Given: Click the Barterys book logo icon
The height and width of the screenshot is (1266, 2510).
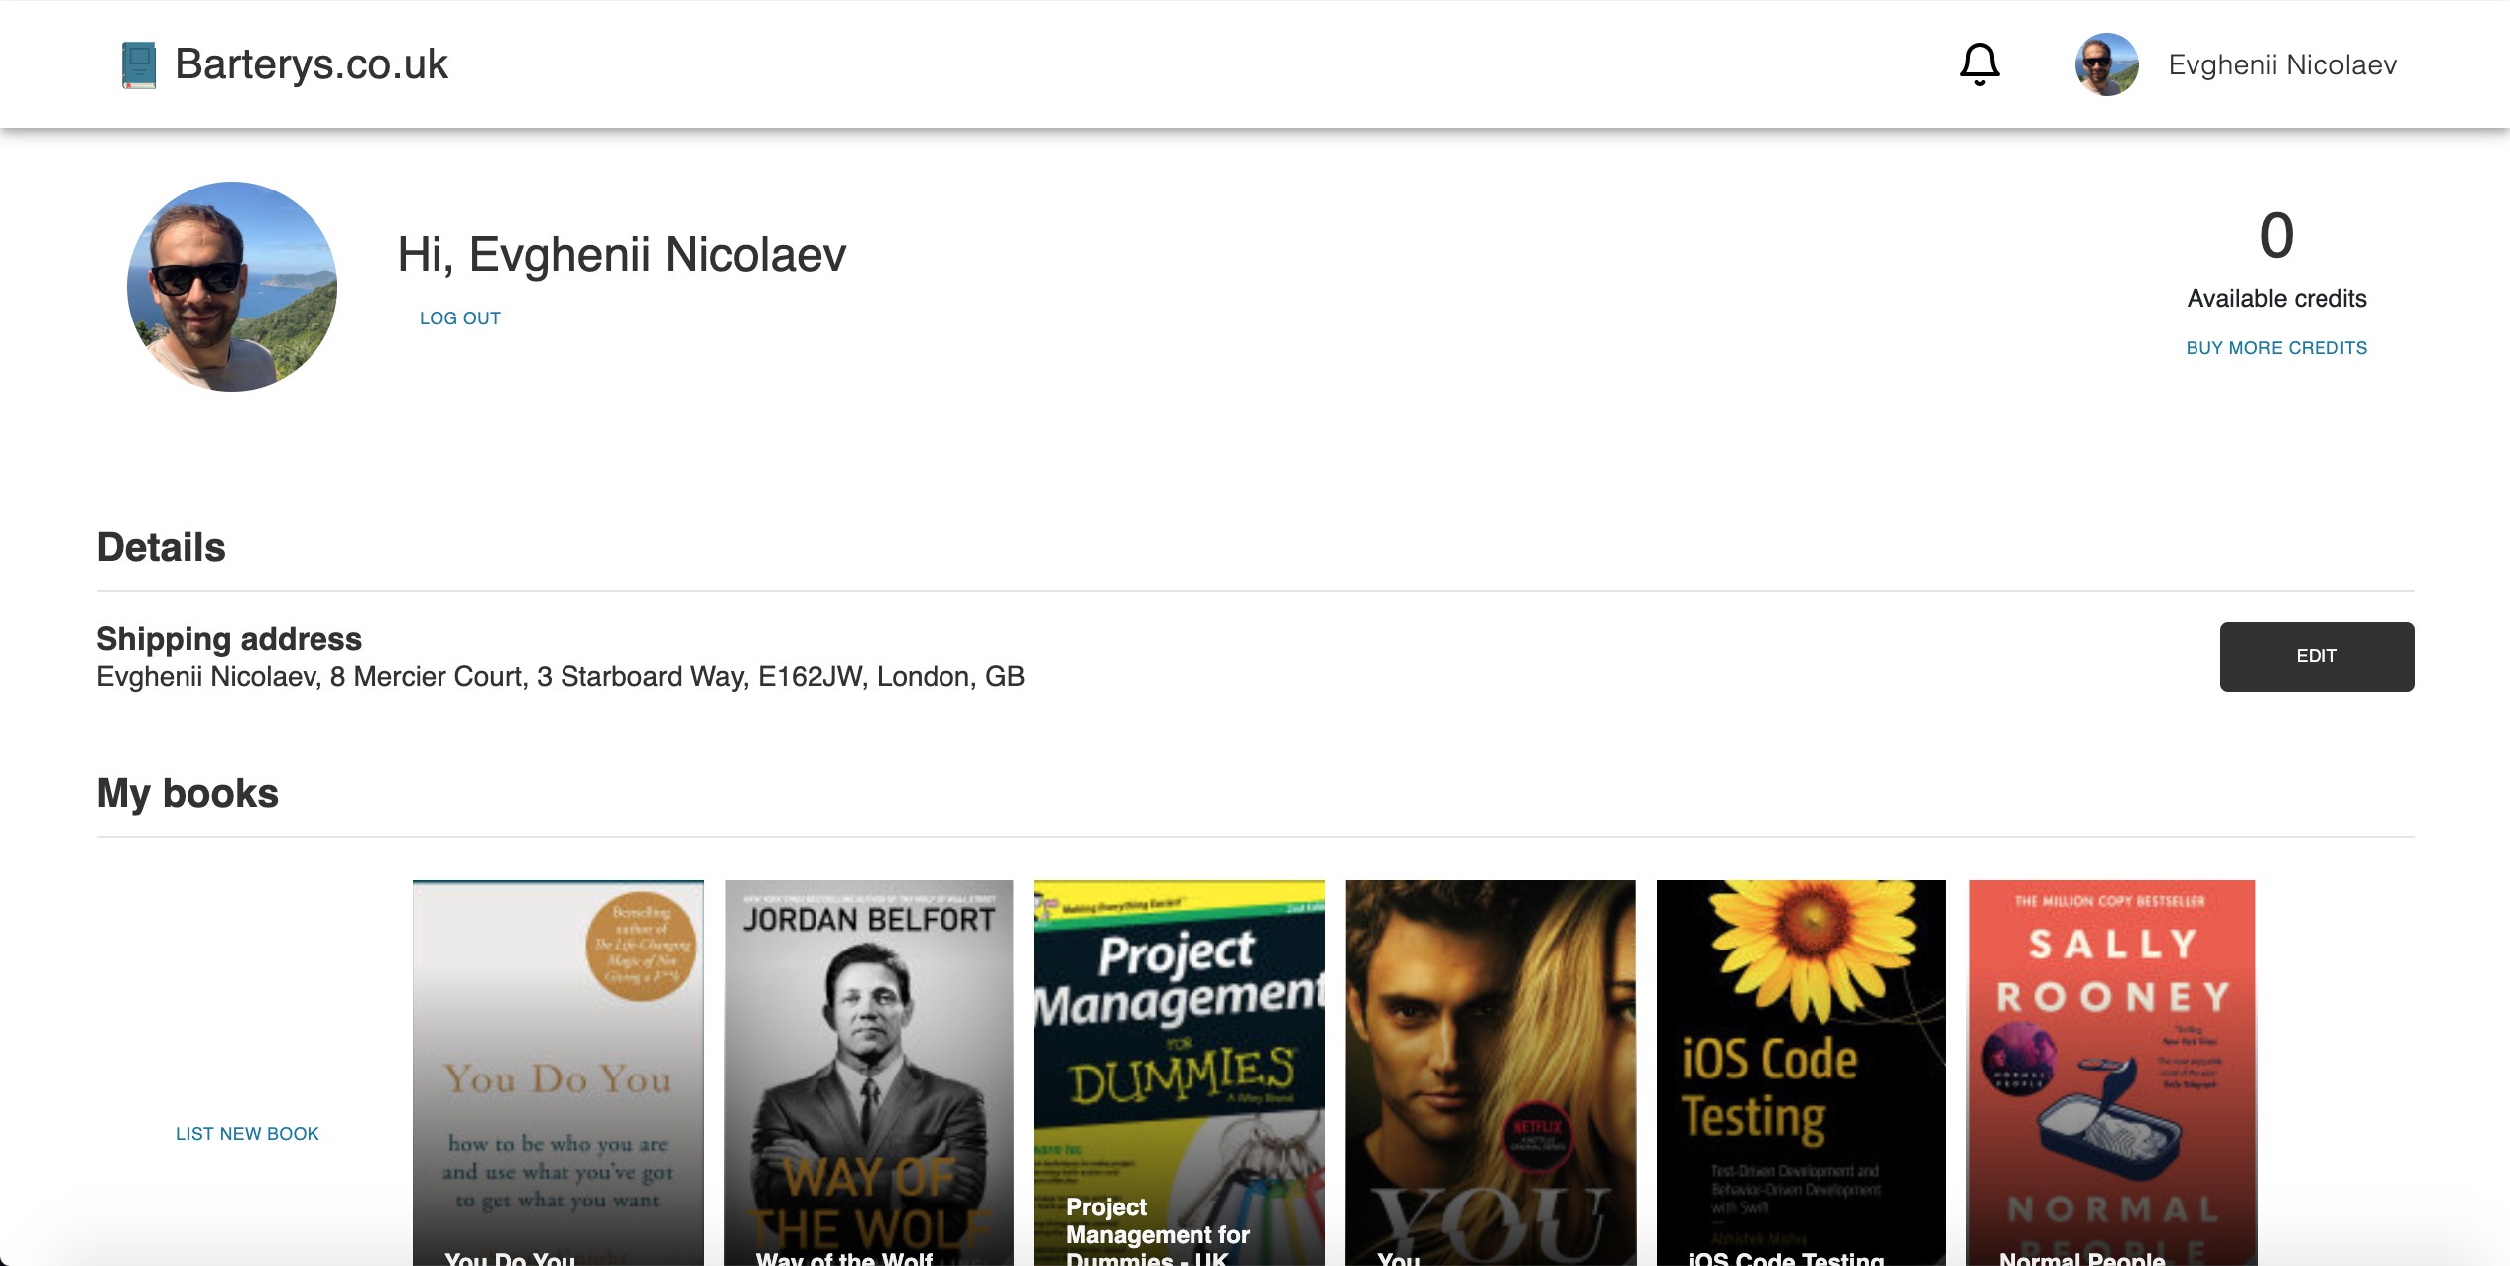Looking at the screenshot, I should pos(139,64).
